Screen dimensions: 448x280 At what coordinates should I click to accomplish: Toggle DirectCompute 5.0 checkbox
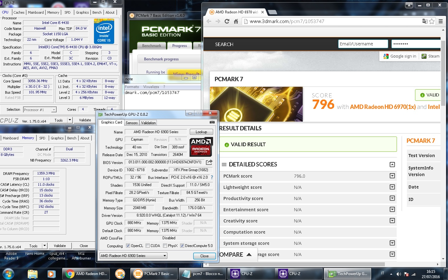[x=182, y=246]
